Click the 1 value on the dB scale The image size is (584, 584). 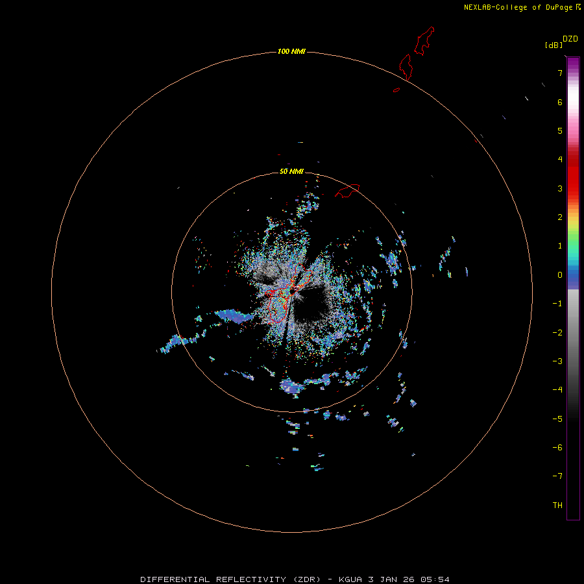click(560, 246)
